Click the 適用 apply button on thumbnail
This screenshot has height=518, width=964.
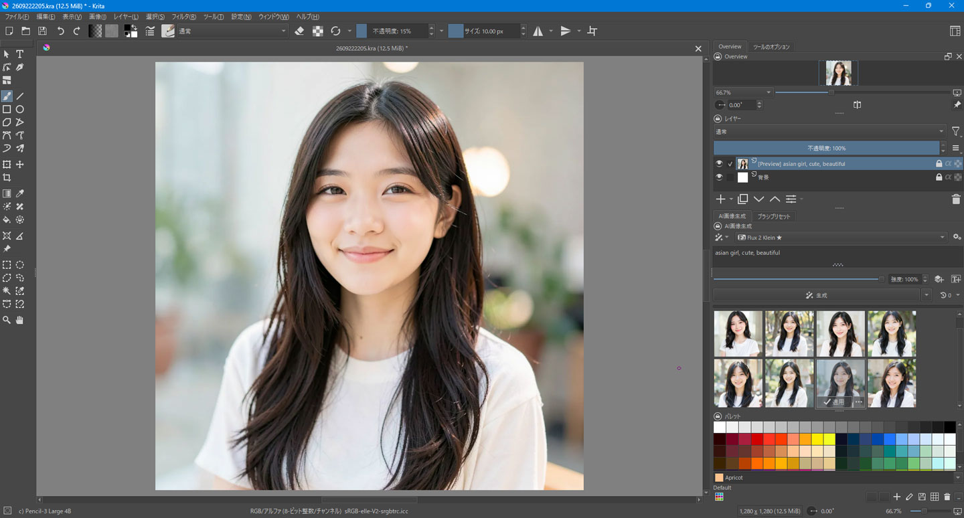(834, 402)
